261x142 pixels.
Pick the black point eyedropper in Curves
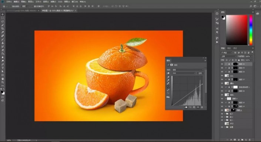pyautogui.click(x=168, y=77)
